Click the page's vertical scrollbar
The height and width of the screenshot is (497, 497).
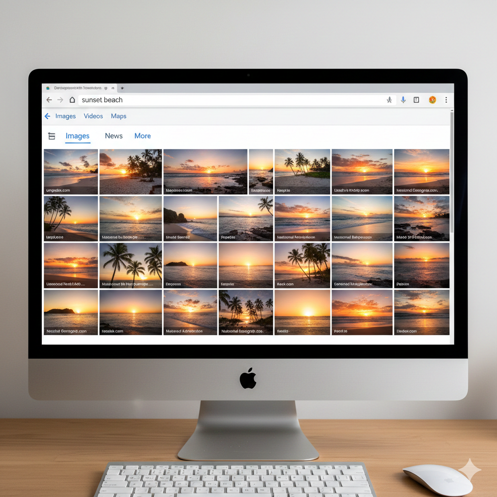coord(452,170)
